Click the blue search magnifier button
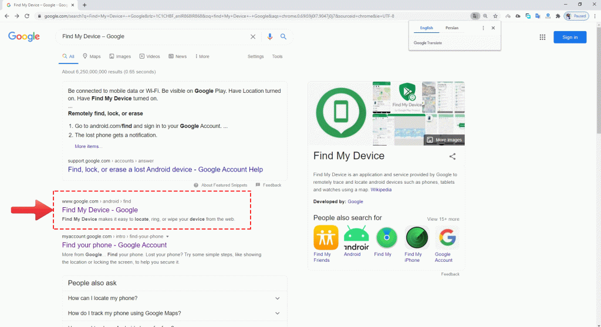This screenshot has width=601, height=327. click(283, 36)
